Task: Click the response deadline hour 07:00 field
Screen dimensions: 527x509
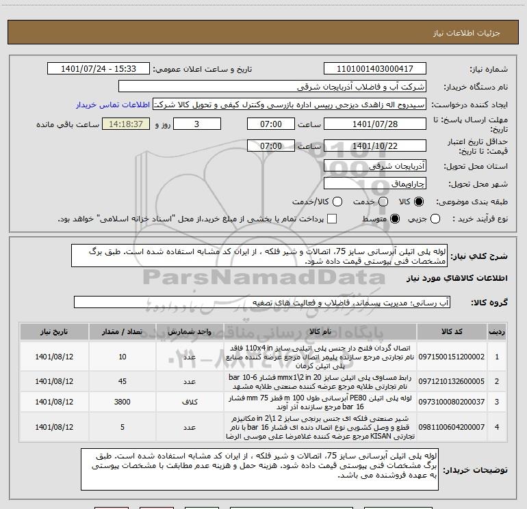Action: (271, 124)
